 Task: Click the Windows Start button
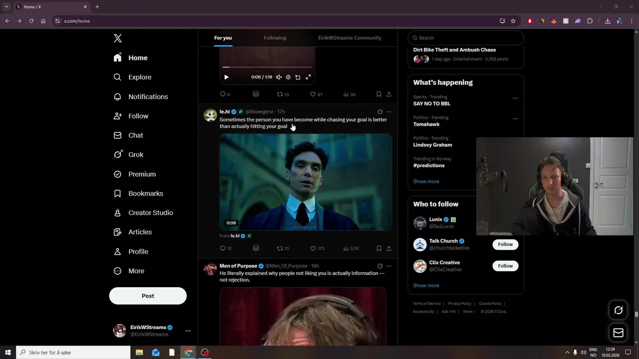click(8, 353)
